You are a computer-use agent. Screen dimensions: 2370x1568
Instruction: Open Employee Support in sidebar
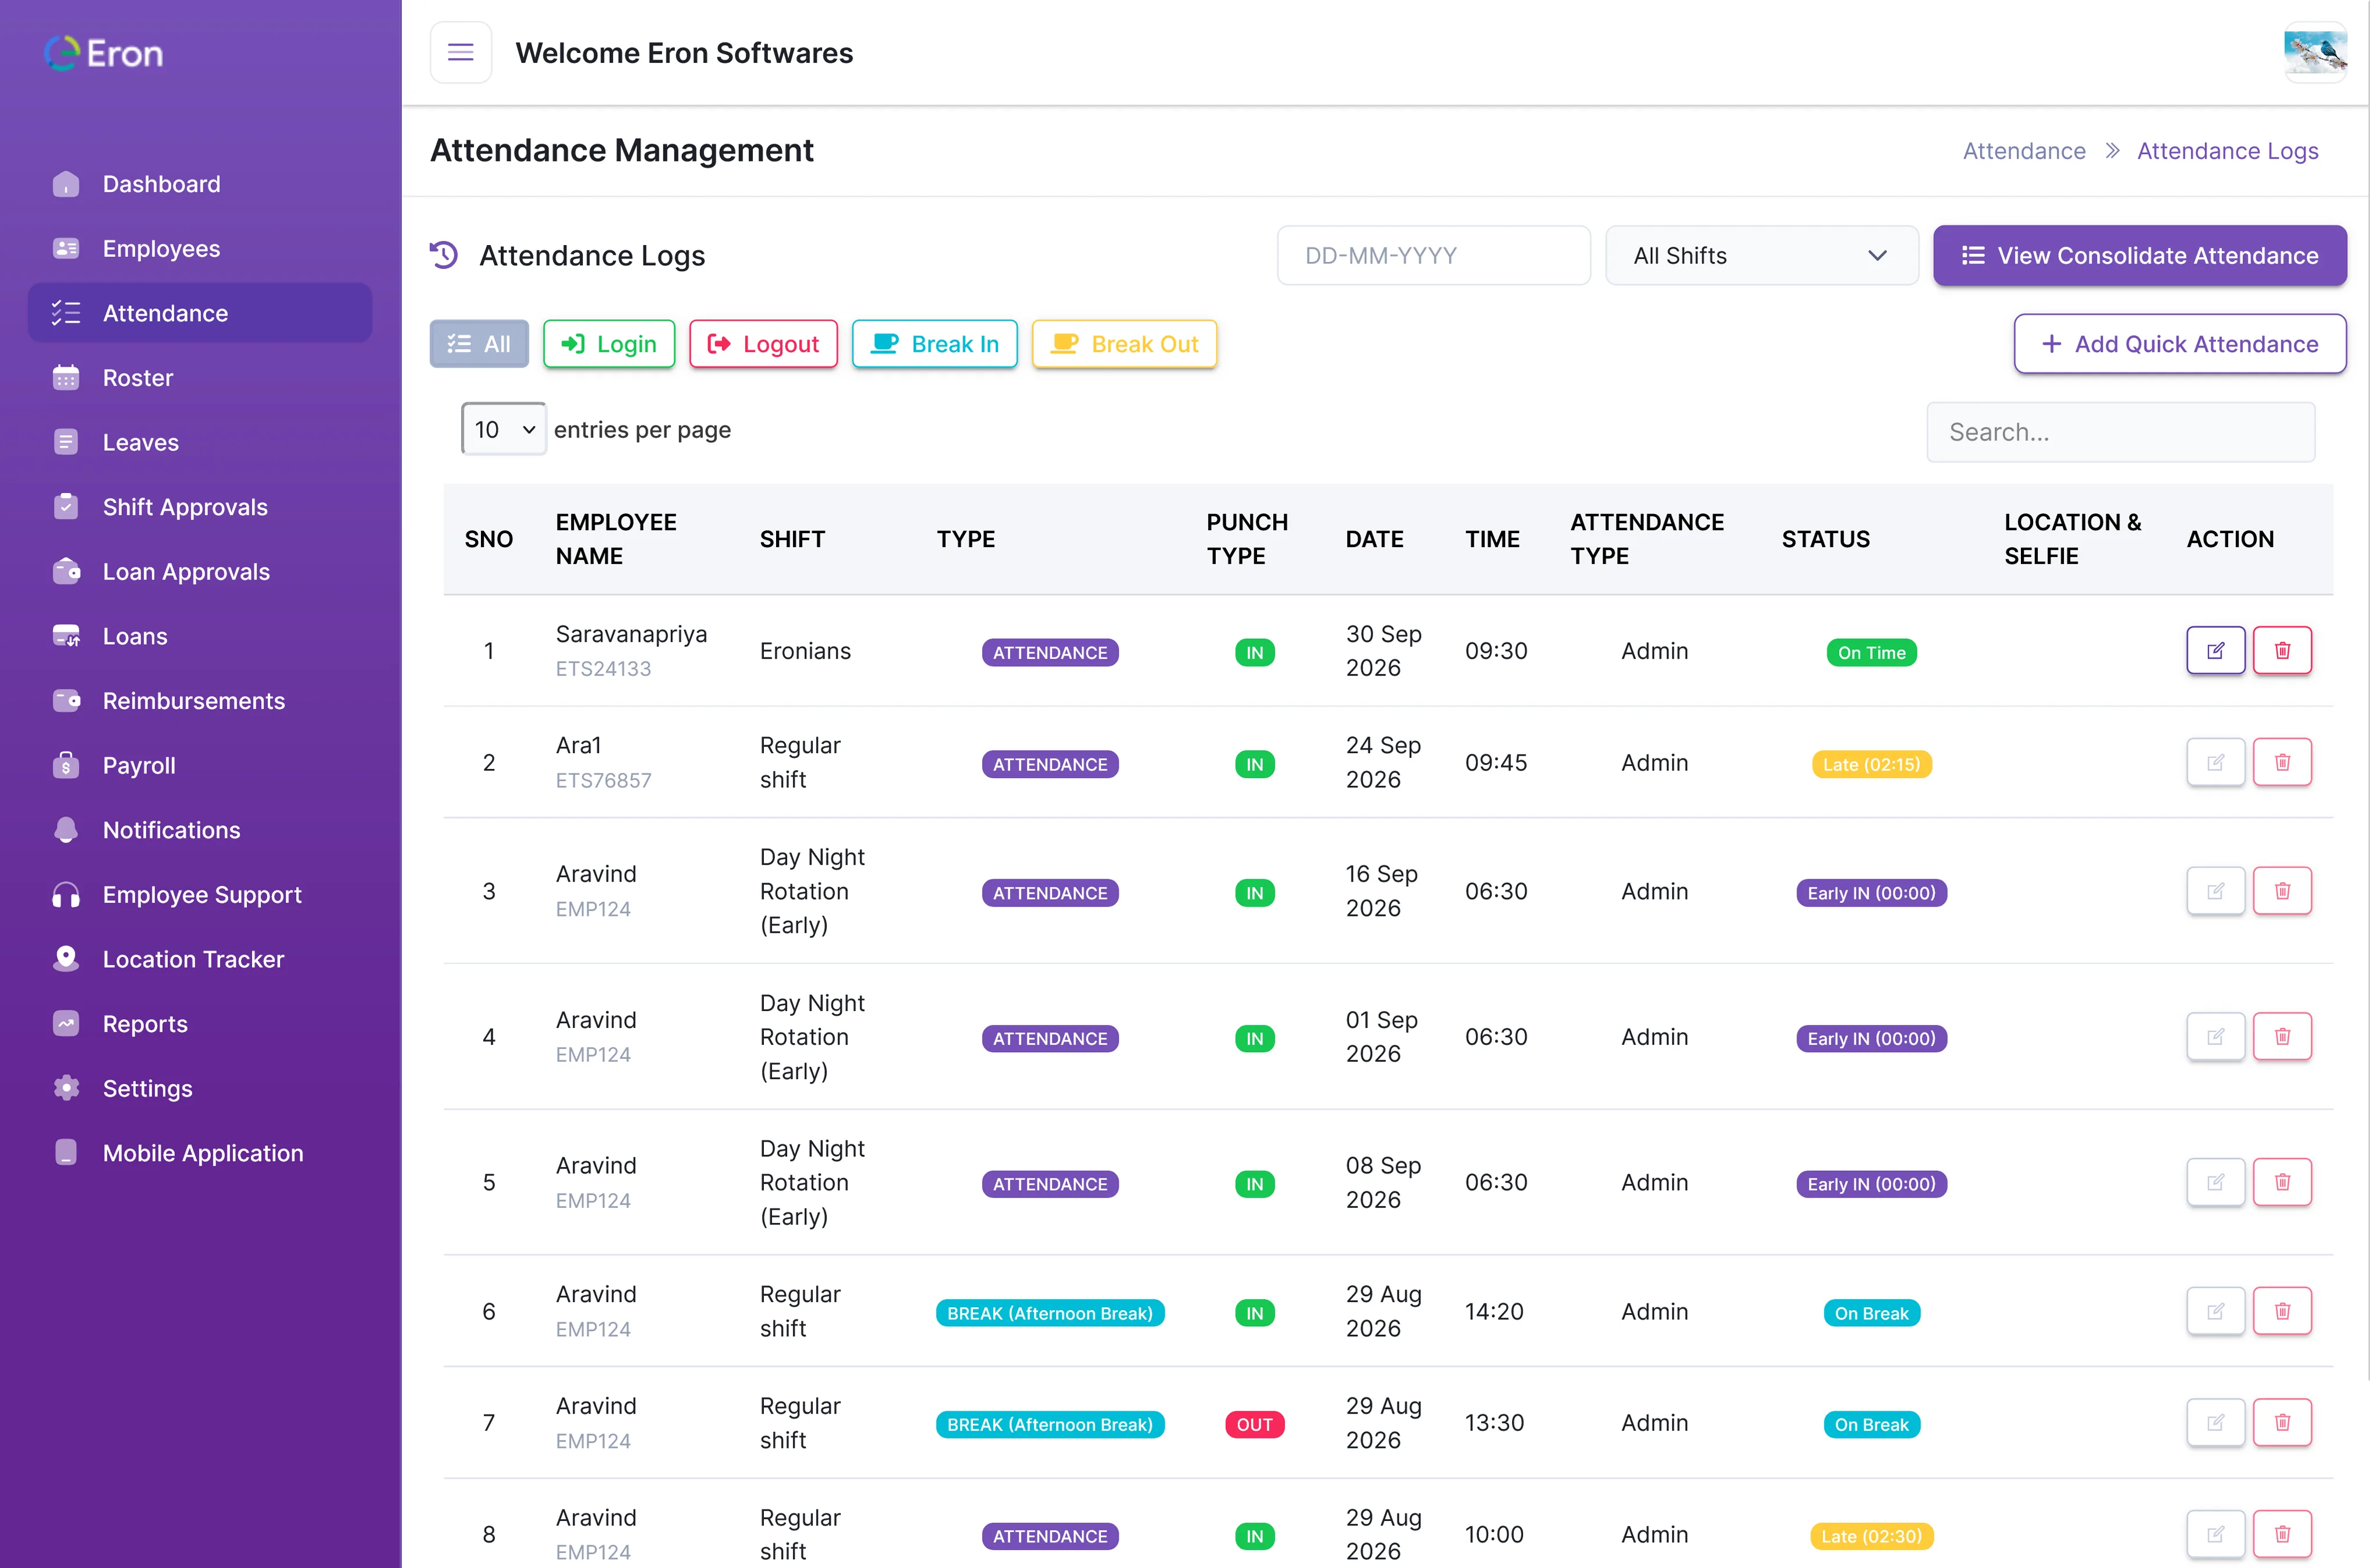(x=200, y=895)
